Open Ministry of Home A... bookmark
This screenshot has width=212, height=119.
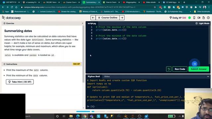(x=89, y=12)
